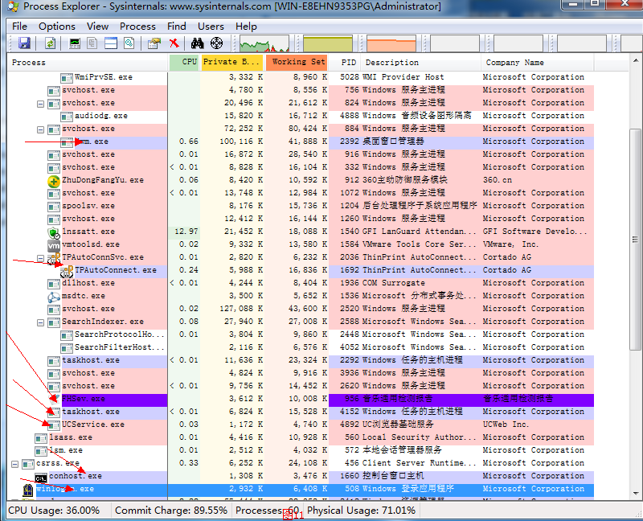Click the vertical scrollbar down arrow
This screenshot has width=643, height=521.
(636, 494)
